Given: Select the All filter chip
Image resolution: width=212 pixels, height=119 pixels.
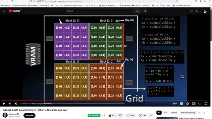Looking at the screenshot, I should point(159,113).
